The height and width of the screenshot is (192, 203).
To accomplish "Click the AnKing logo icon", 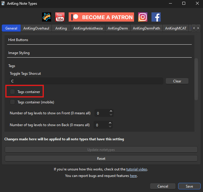I will (x=46, y=17).
